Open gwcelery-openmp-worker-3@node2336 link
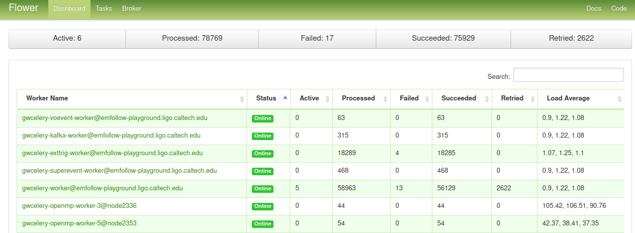The width and height of the screenshot is (635, 233). [x=79, y=206]
